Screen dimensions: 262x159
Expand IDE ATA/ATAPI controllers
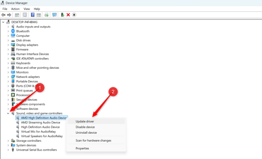tap(8, 59)
